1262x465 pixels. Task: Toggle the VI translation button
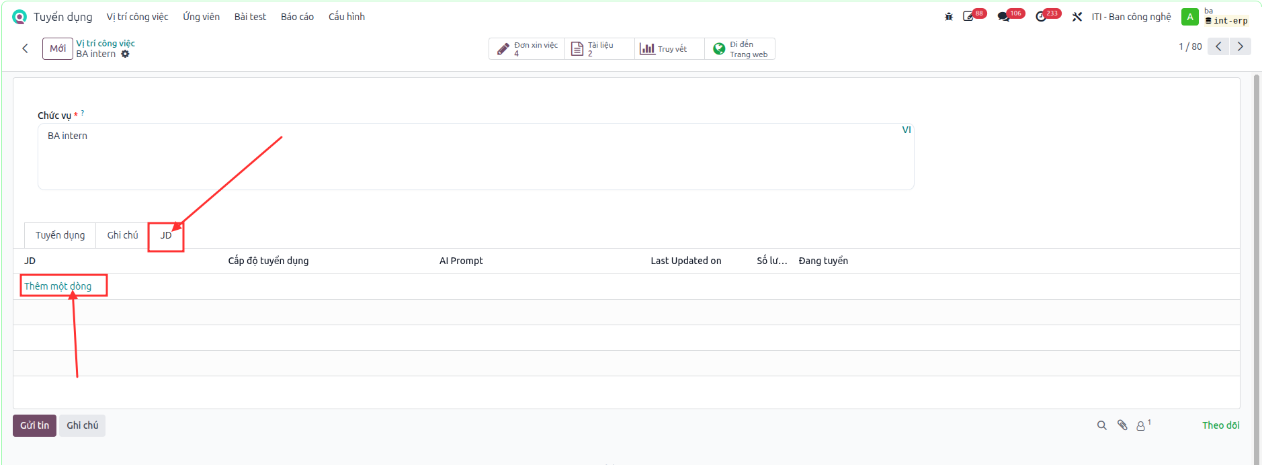pos(907,130)
